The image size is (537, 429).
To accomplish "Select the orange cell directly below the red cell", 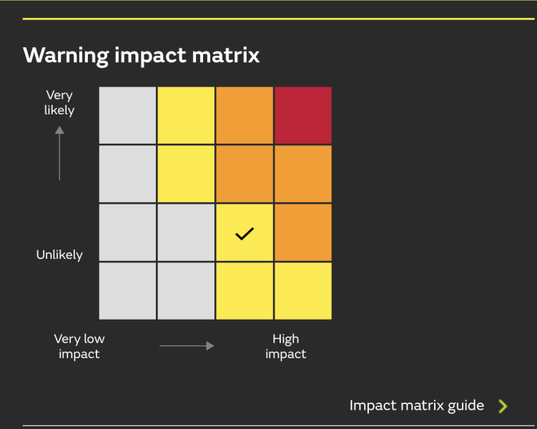I will pyautogui.click(x=302, y=174).
